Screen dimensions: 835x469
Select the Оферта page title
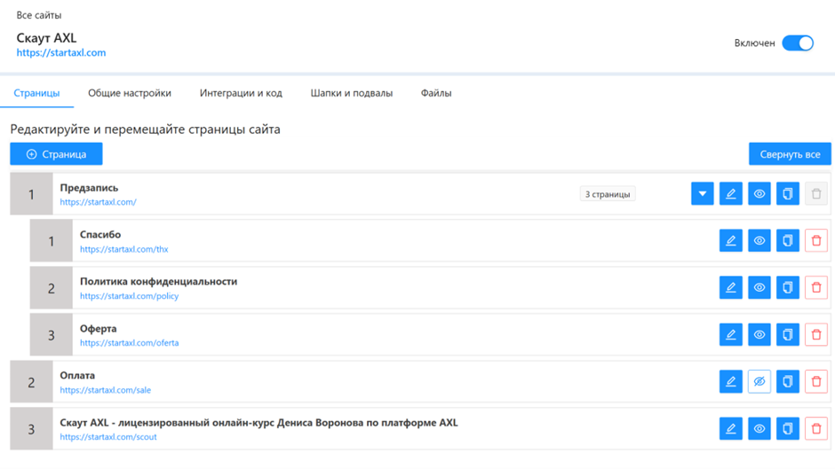click(x=98, y=329)
